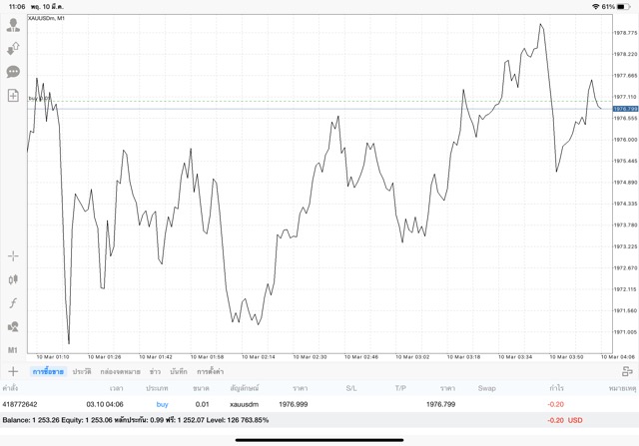Tap the plus icon beside bottom tabs
639x446 pixels.
coord(13,371)
